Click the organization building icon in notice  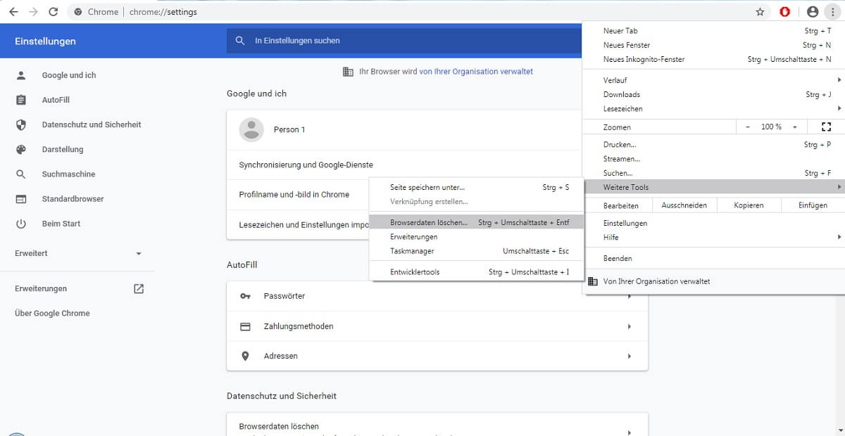[x=348, y=72]
